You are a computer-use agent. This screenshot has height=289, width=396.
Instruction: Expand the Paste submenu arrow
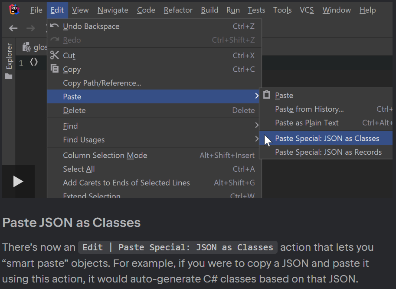point(257,96)
